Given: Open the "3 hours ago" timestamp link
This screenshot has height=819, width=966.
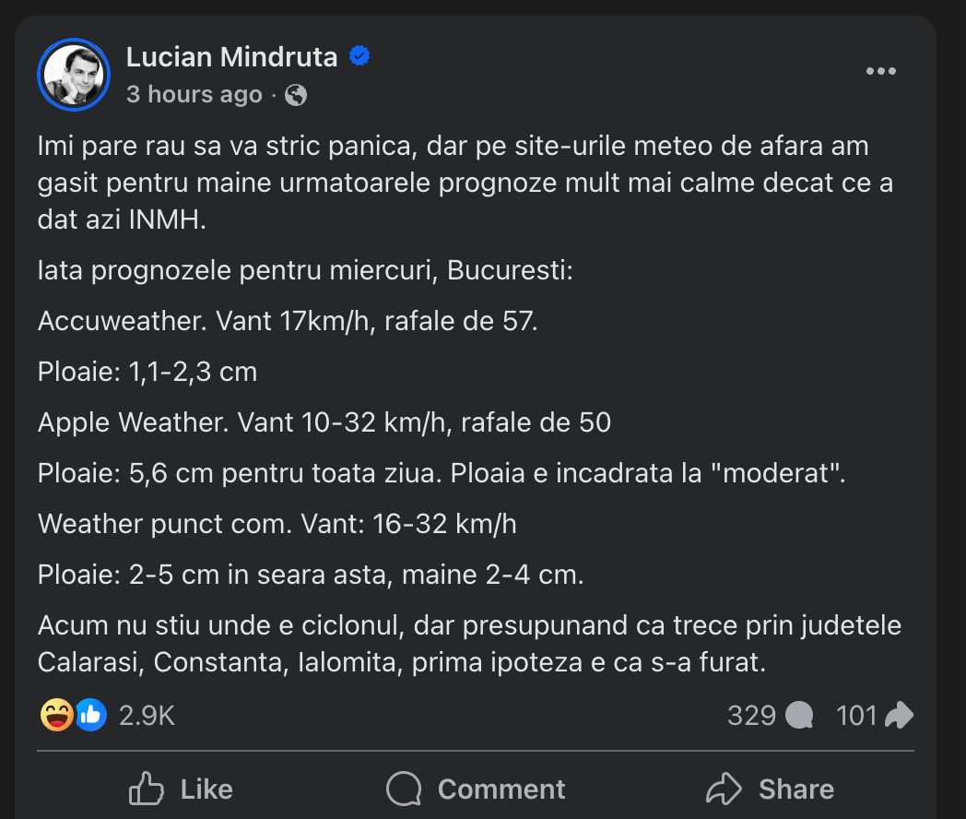Looking at the screenshot, I should (194, 94).
